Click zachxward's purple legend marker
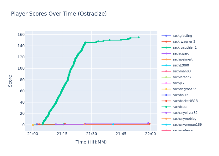The width and height of the screenshot is (219, 156). [x=166, y=54]
